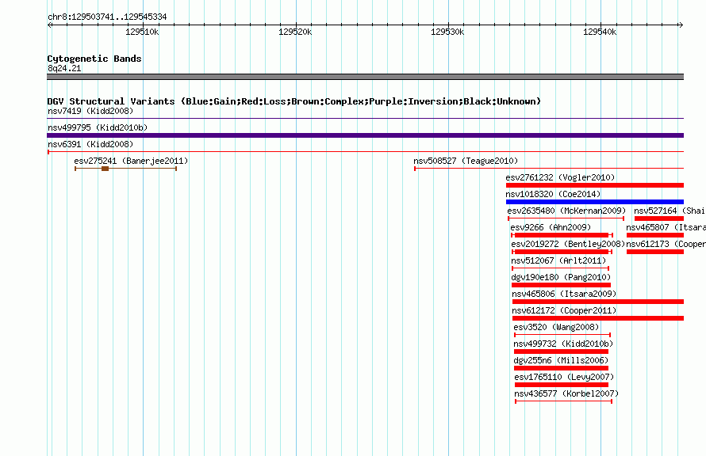The image size is (706, 456).
Task: Select the red bar under esv2019272
Action: [x=562, y=252]
